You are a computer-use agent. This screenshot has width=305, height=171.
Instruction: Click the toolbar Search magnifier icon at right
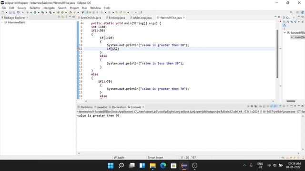(x=291, y=12)
